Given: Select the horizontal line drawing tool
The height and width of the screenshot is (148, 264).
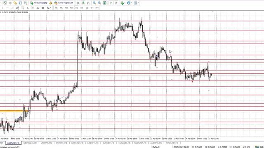Looking at the screenshot, I should click(7, 8).
